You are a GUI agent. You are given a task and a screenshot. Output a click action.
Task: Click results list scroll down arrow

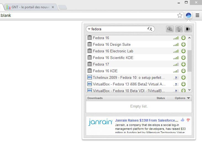[x=189, y=90]
